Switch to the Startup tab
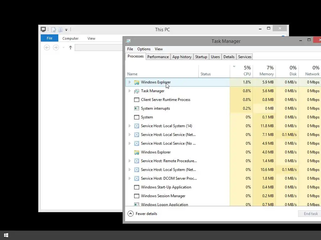Viewport: 321px width, 240px height. tap(201, 57)
